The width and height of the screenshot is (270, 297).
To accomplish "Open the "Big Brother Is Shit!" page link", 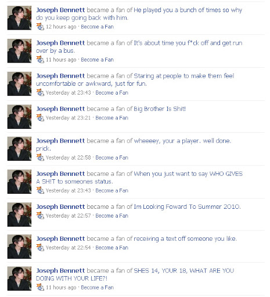I will (x=160, y=109).
